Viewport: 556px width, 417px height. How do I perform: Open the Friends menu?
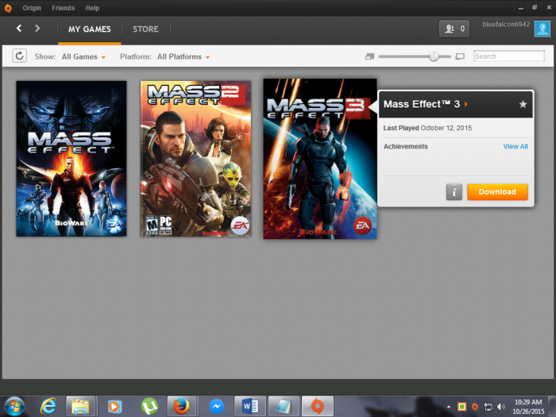pyautogui.click(x=63, y=8)
